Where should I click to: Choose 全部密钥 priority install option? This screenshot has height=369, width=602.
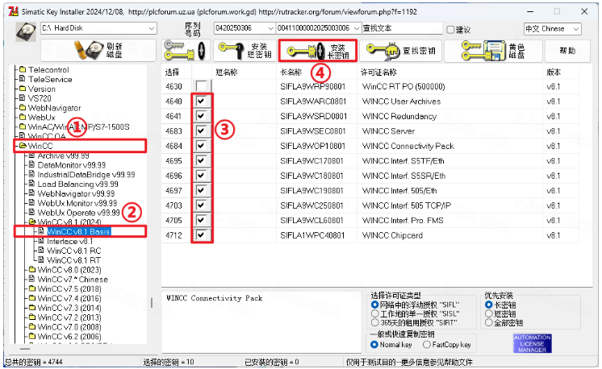click(489, 322)
